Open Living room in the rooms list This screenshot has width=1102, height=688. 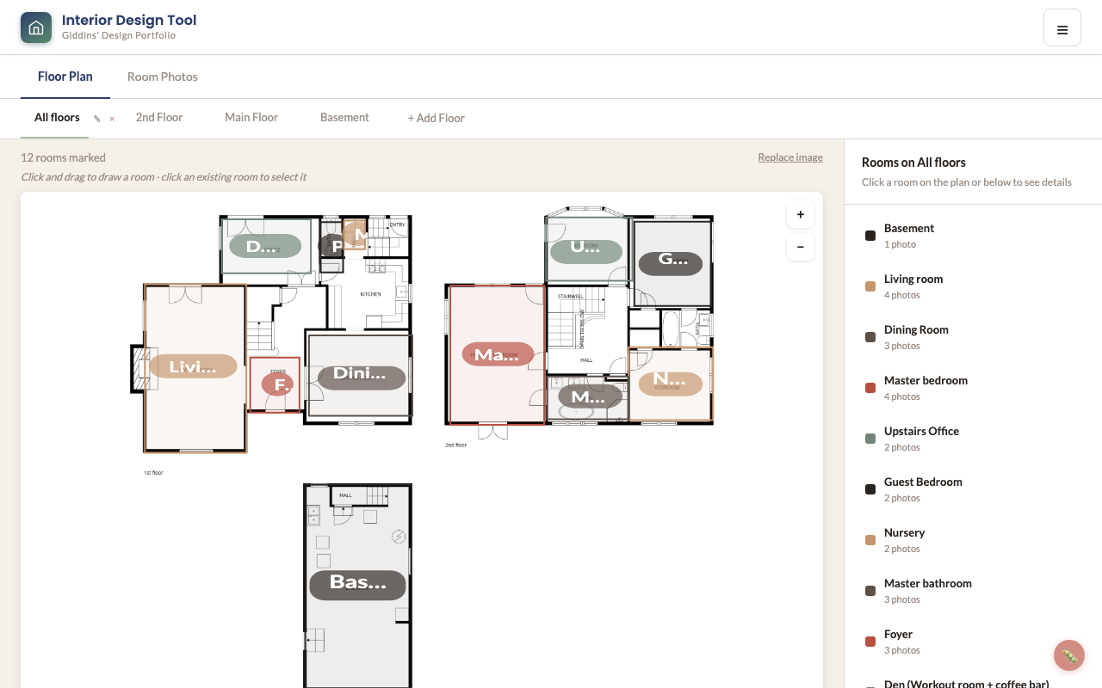[973, 286]
